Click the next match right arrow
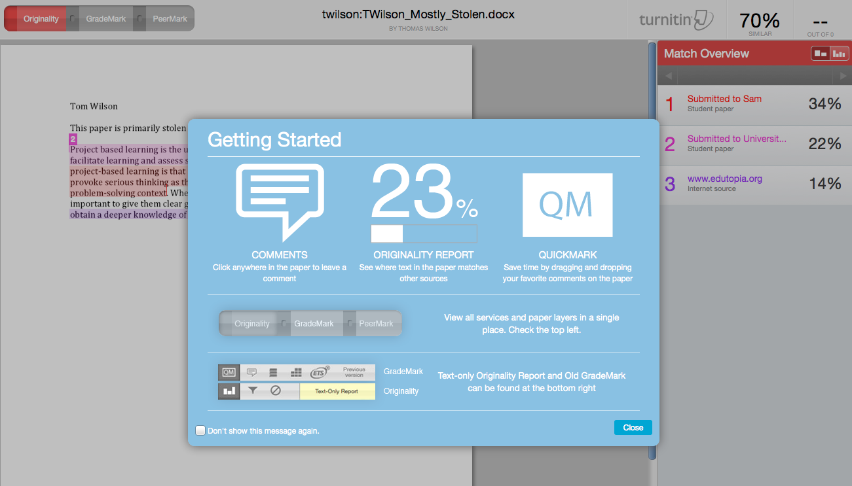The width and height of the screenshot is (852, 486). 843,76
